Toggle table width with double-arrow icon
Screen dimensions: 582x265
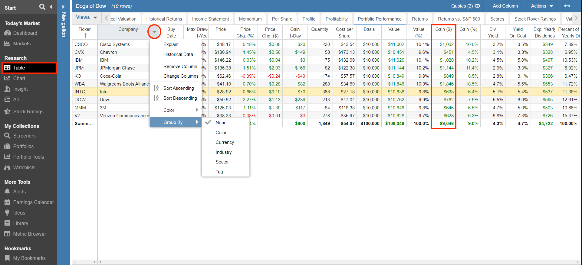click(x=567, y=6)
